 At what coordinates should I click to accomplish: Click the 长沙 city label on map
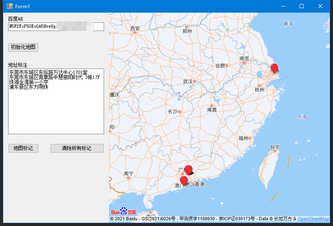coord(173,111)
